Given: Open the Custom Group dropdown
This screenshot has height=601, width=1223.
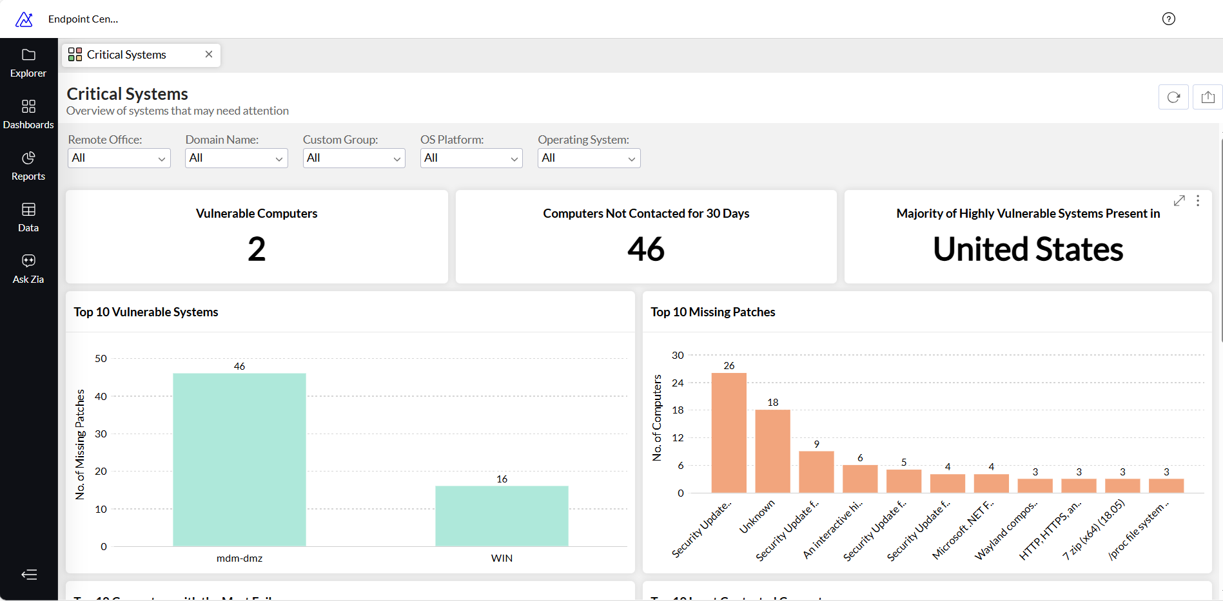Looking at the screenshot, I should 354,158.
